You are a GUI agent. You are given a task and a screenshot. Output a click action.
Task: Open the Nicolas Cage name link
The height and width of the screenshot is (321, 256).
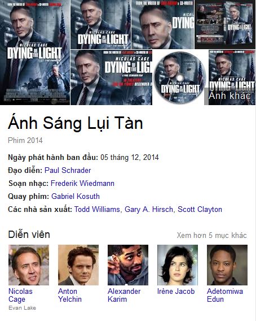tap(20, 295)
